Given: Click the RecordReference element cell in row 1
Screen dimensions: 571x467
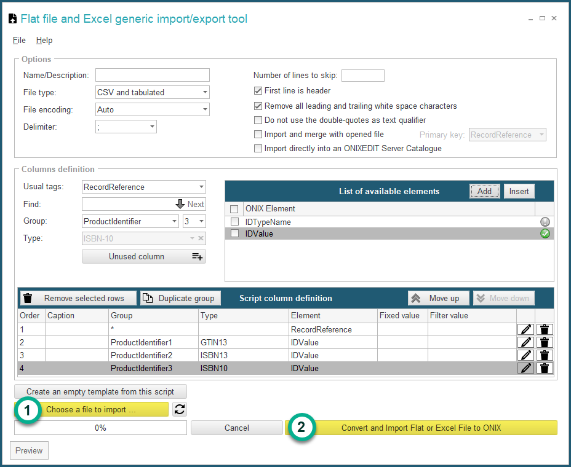Looking at the screenshot, I should pos(333,329).
